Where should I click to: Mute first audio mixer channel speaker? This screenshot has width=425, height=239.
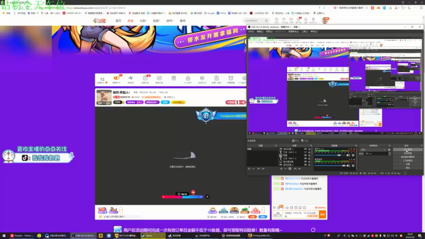(348, 155)
